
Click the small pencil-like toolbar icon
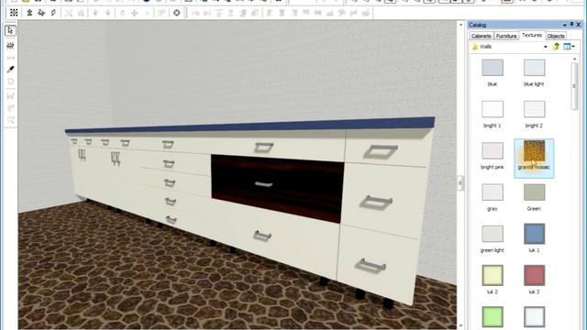tap(53, 13)
